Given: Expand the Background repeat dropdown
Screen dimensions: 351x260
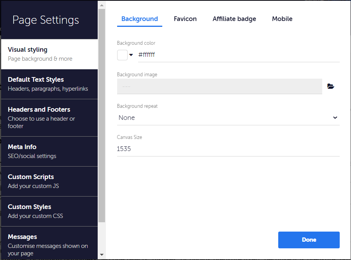Looking at the screenshot, I should click(228, 118).
